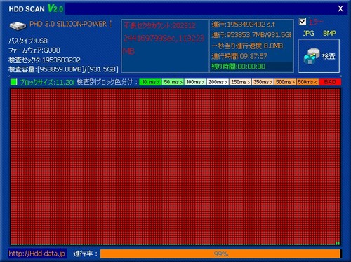Click the HDD SCAN V2.0 title logo

coord(36,8)
